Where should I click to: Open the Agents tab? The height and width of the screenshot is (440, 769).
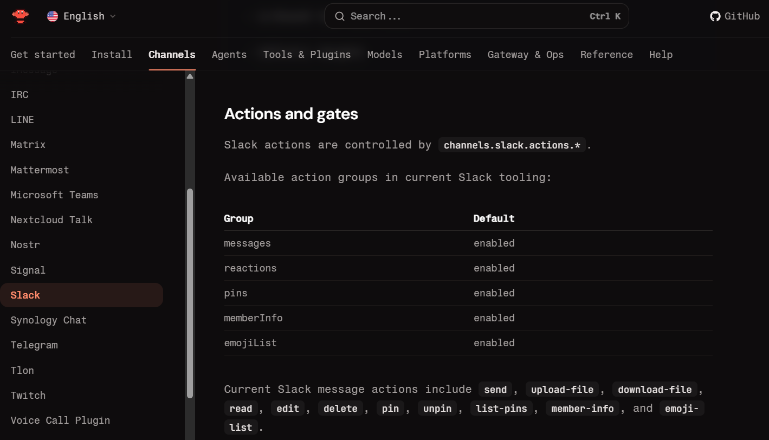click(229, 55)
